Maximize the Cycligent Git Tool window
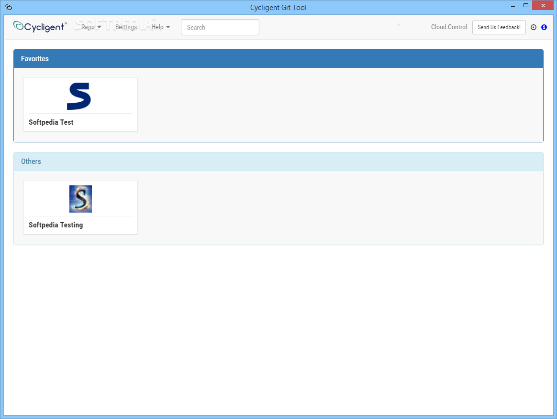Image resolution: width=557 pixels, height=419 pixels. pos(526,6)
